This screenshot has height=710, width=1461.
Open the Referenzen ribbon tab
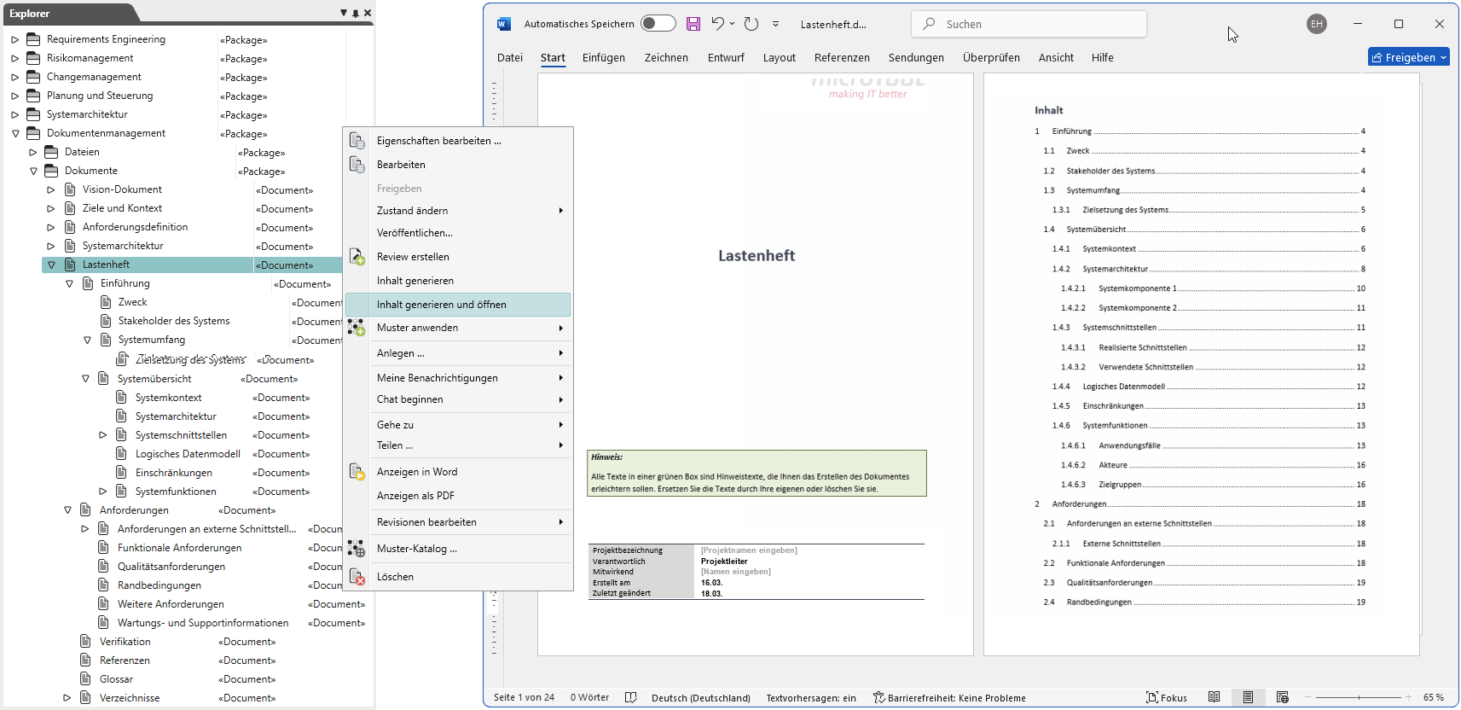[x=841, y=58]
